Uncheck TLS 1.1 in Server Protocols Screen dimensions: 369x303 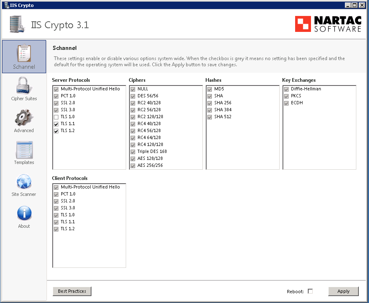(56, 124)
